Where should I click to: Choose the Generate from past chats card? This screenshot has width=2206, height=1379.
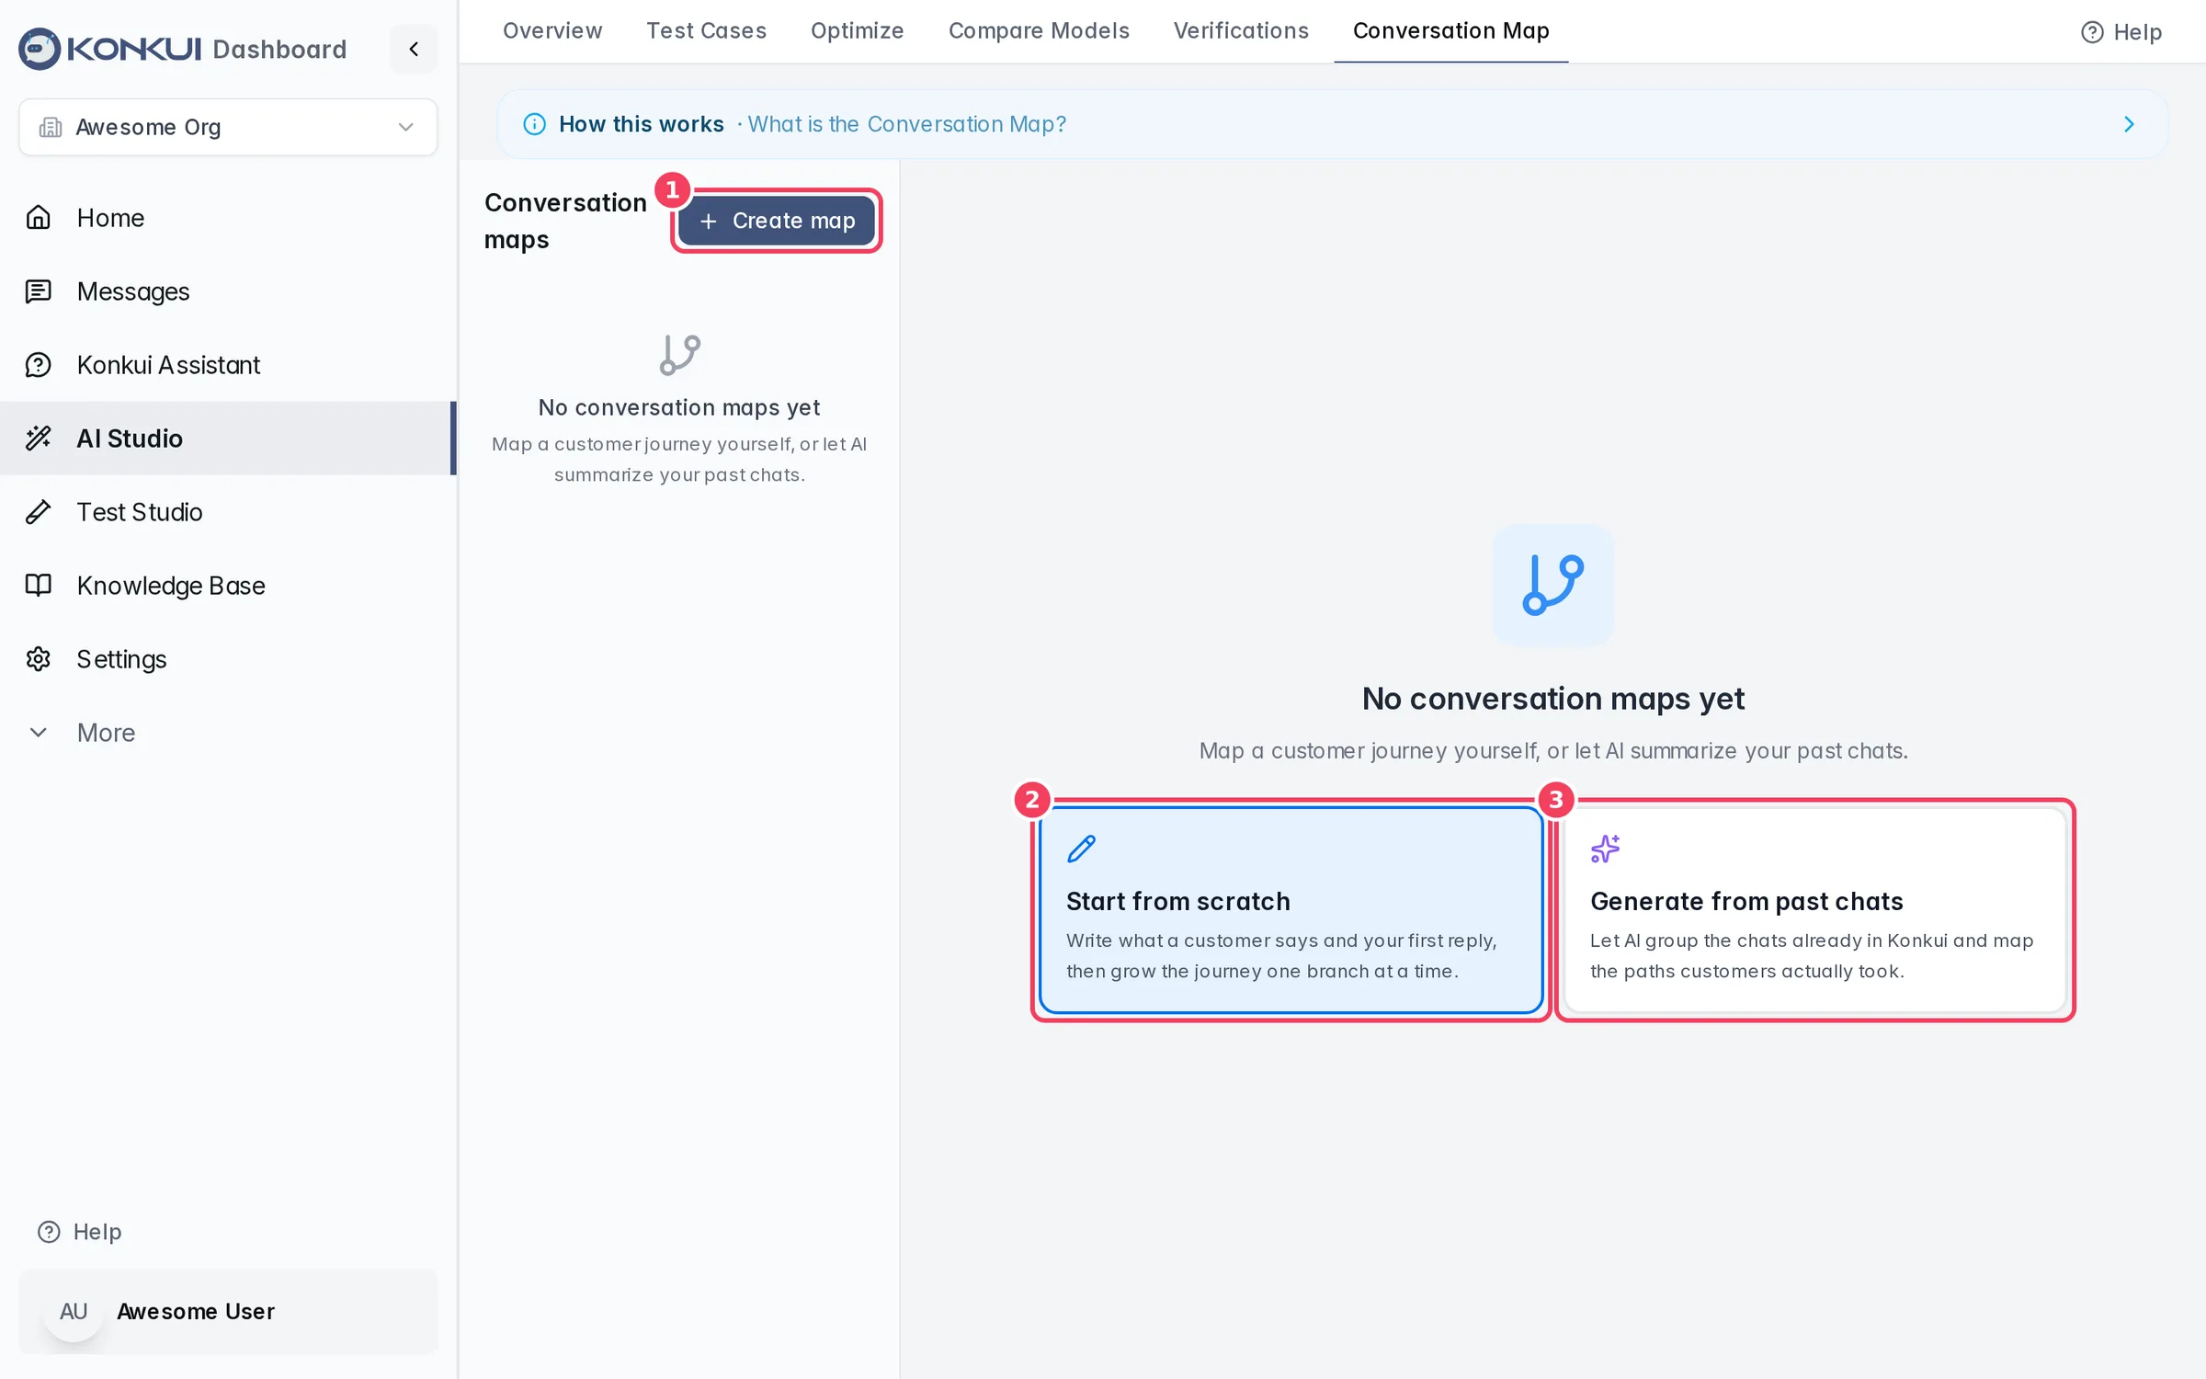[x=1815, y=909]
